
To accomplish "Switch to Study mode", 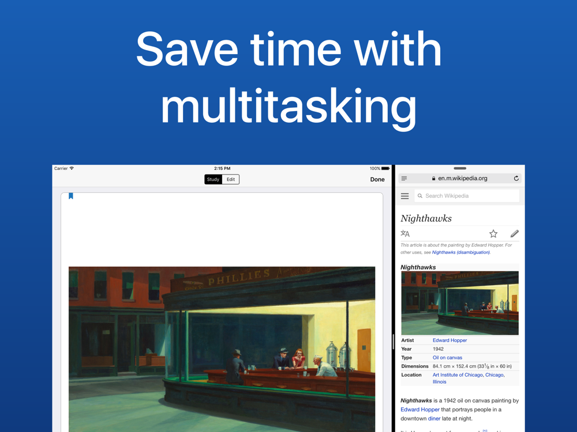I will [x=213, y=179].
